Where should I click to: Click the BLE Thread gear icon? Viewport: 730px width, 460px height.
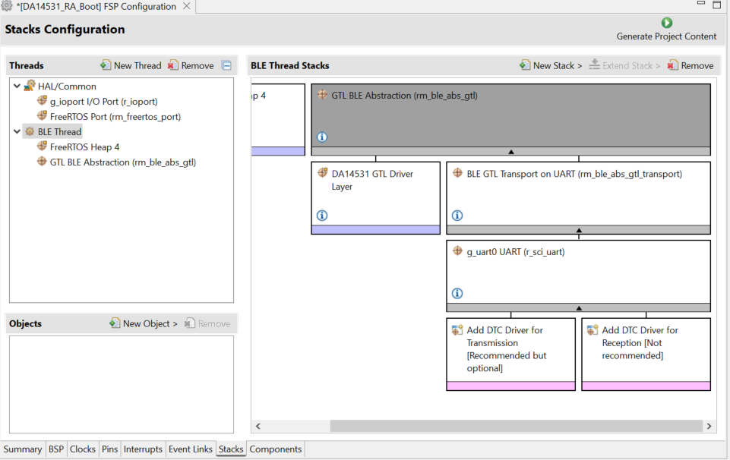30,131
